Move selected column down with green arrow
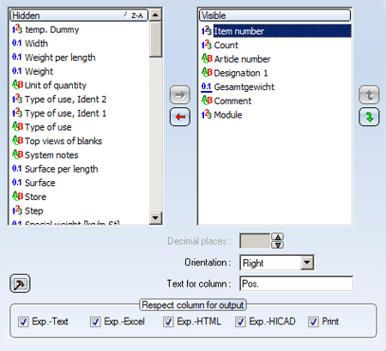 [369, 117]
